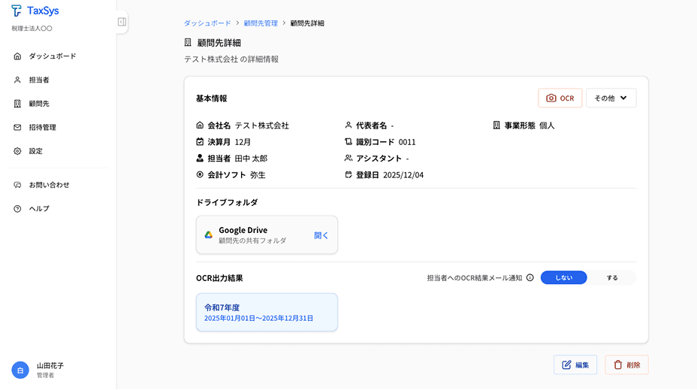Click the icon next to 会計ソフト

(200, 175)
